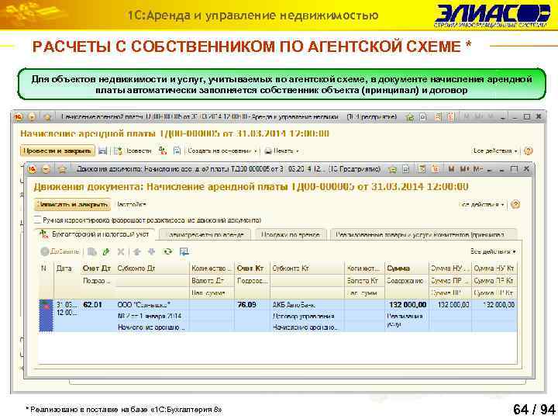The width and height of the screenshot is (558, 419).
Task: Click the posting row icon in the N column
Action: pos(46,306)
